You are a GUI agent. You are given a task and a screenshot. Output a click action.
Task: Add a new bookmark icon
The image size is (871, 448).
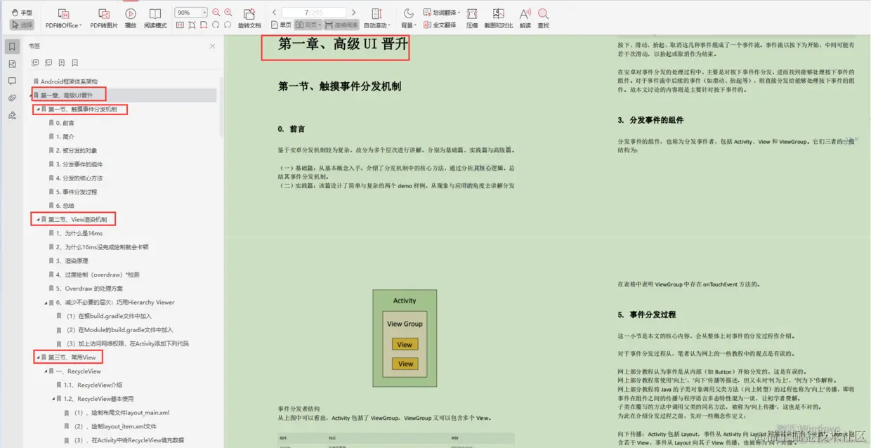pyautogui.click(x=62, y=62)
